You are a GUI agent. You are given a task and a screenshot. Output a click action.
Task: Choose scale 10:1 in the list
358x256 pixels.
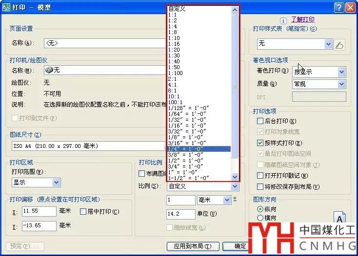tap(199, 96)
